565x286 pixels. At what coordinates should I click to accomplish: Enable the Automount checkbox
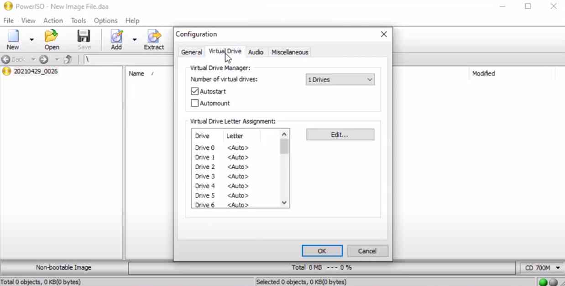(195, 103)
